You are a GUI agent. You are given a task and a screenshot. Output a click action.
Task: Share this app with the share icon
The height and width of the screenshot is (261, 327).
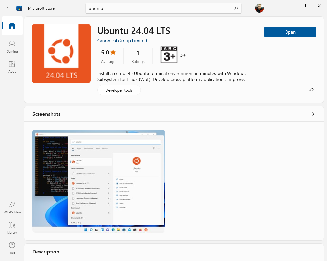click(x=311, y=90)
